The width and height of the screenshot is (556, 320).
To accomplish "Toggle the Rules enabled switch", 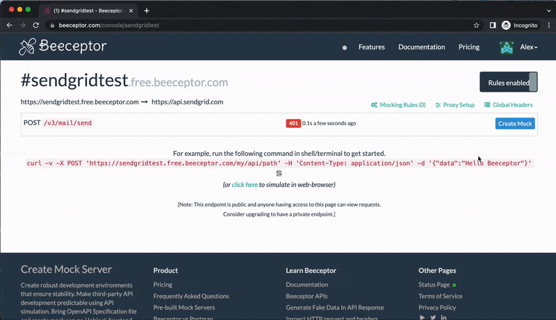I will (509, 82).
